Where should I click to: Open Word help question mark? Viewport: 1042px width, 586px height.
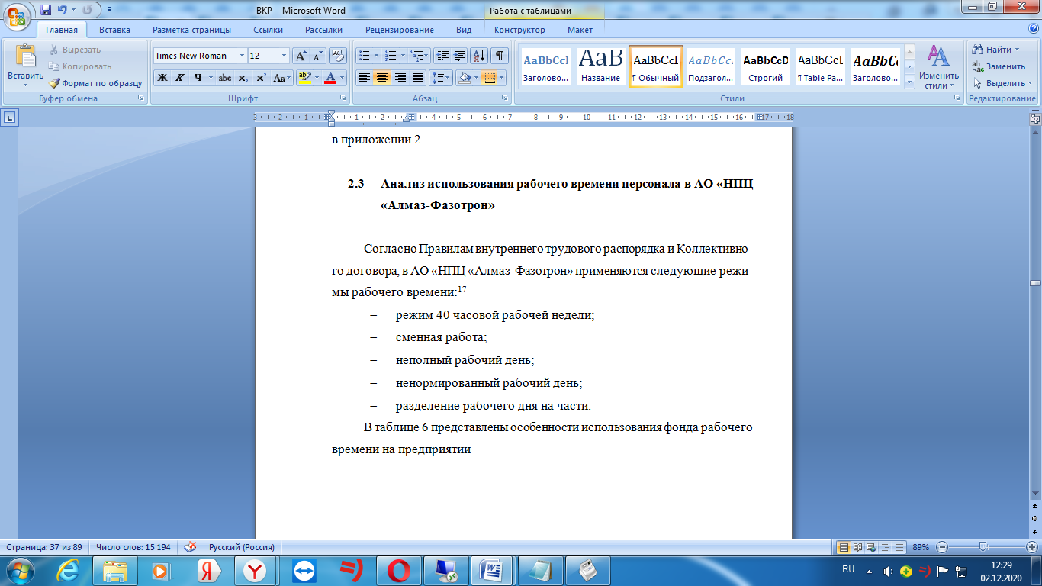pos(1033,30)
